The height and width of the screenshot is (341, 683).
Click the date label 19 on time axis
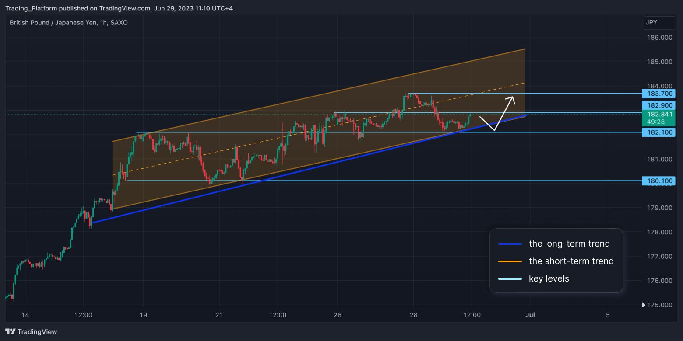click(143, 315)
